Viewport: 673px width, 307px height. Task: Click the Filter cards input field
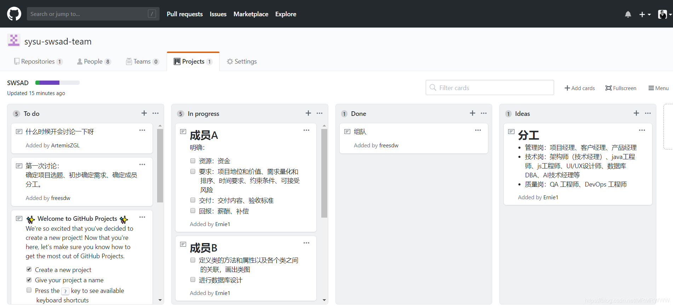(x=490, y=88)
